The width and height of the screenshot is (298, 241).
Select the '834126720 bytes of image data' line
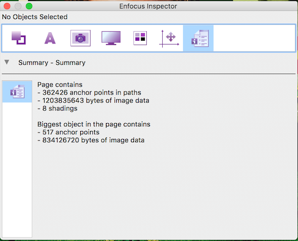[x=91, y=140]
